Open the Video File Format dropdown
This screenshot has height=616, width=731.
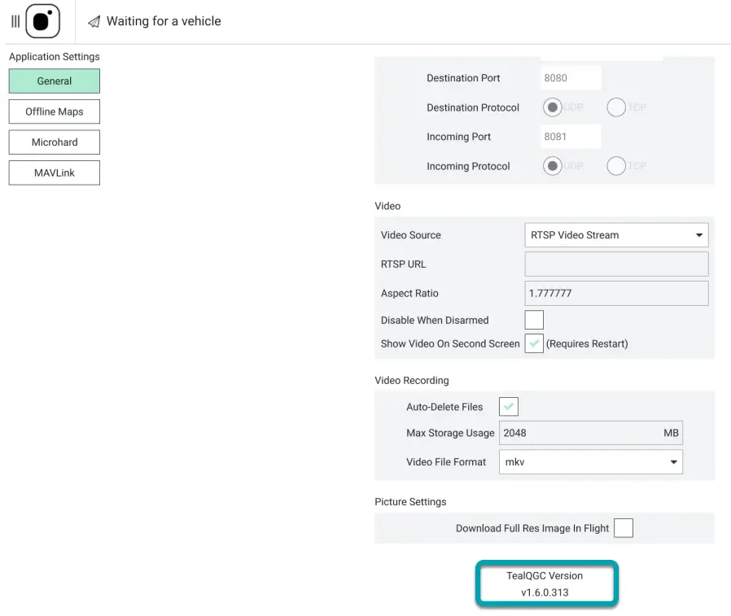pos(590,462)
